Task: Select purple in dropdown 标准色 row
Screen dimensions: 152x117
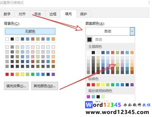Action: pos(132,85)
